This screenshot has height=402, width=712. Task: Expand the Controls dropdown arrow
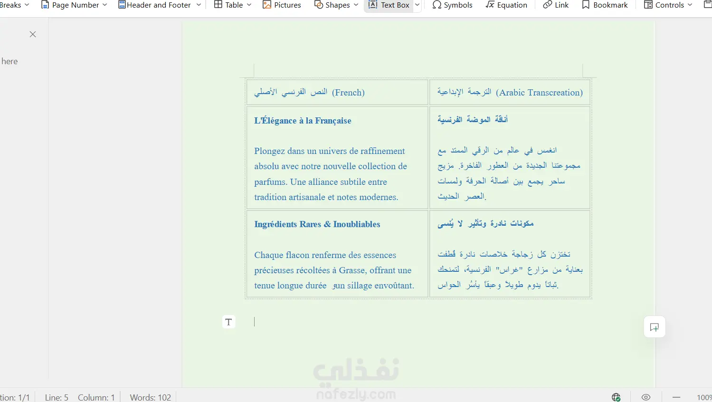tap(690, 5)
